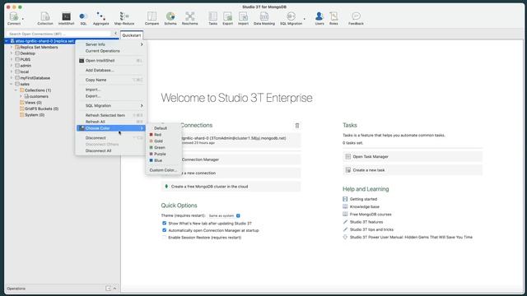Choose Disconnect from the context menu
The width and height of the screenshot is (527, 296).
coord(111,138)
